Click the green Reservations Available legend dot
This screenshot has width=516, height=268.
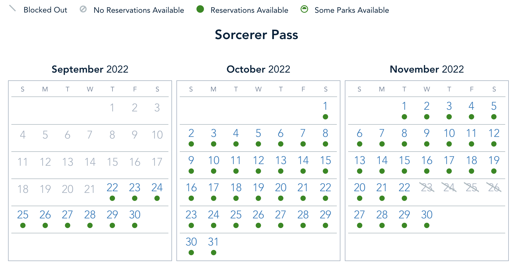pyautogui.click(x=200, y=9)
